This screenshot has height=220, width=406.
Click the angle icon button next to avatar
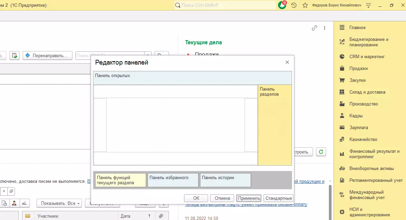coord(24,203)
